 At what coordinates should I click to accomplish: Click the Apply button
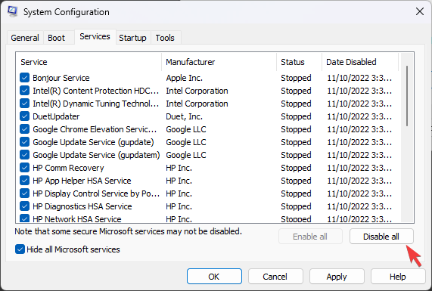[337, 277]
